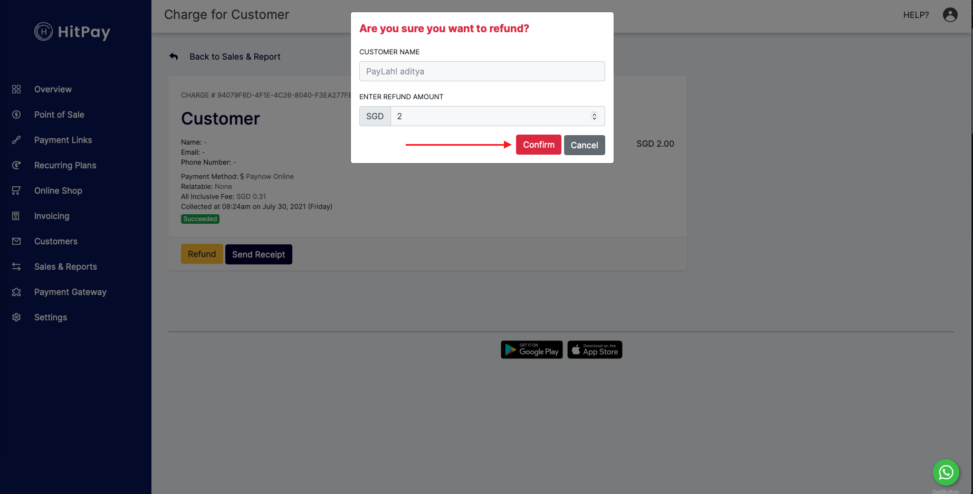Click the Overview grid icon in sidebar
The width and height of the screenshot is (973, 494).
tap(16, 89)
